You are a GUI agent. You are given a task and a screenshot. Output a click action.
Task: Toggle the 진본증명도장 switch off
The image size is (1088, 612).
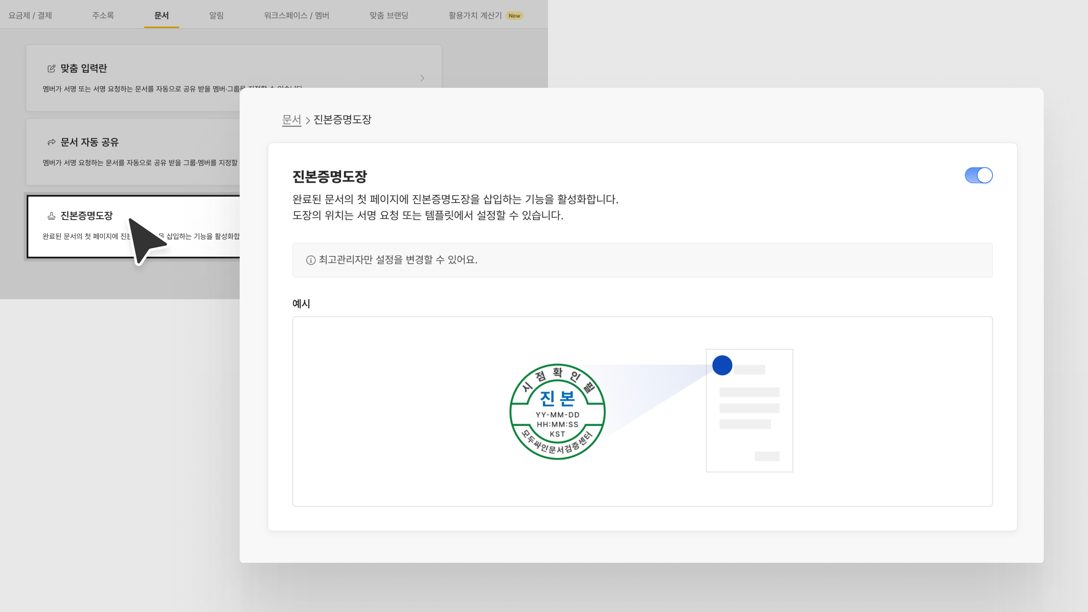tap(978, 175)
